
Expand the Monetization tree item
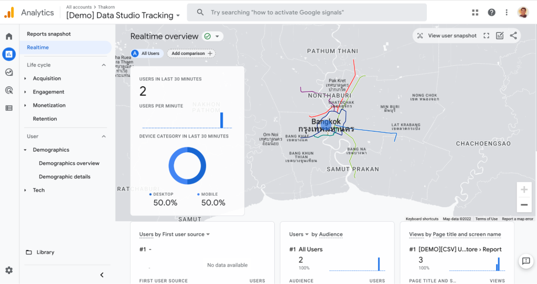point(25,105)
